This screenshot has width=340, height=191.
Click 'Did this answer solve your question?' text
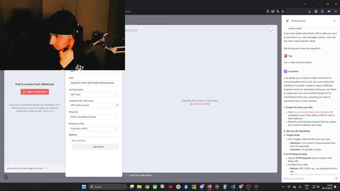[x=302, y=48]
